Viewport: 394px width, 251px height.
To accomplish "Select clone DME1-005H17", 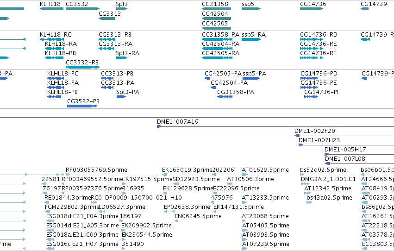I will [359, 155].
